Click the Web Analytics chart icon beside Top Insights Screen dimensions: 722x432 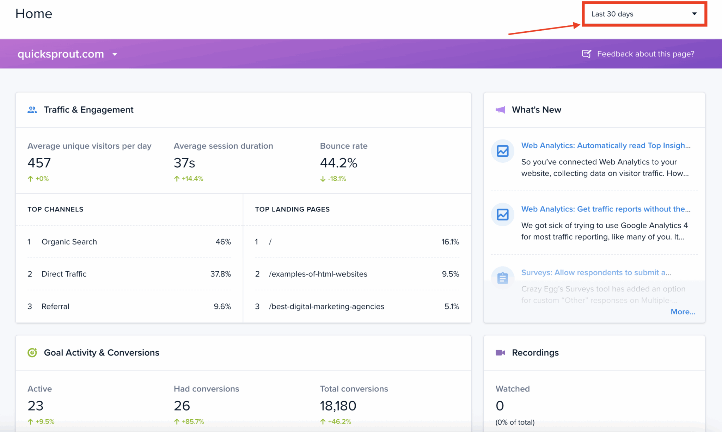(502, 151)
